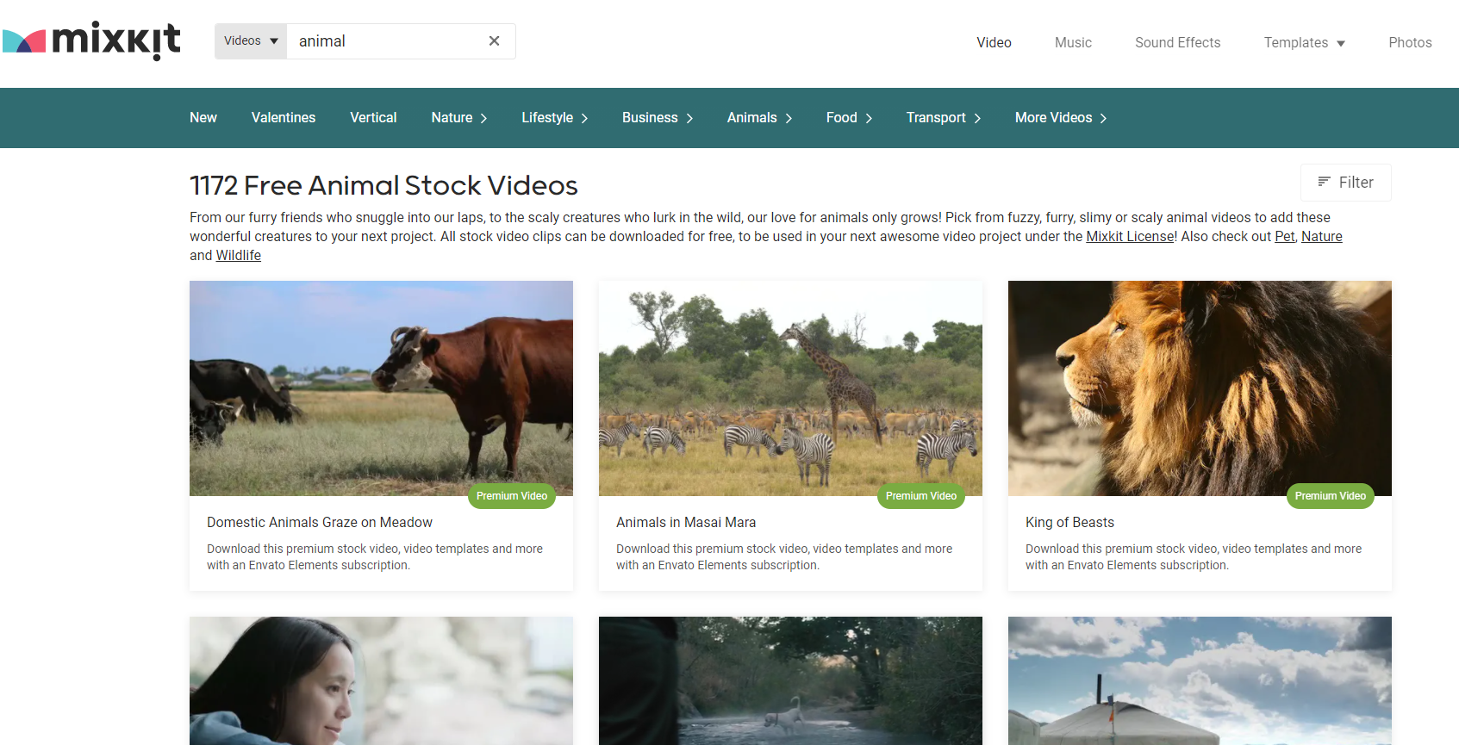Open the giraffe and zebras video thumbnail
Screen dimensions: 1459x745
pyautogui.click(x=790, y=388)
